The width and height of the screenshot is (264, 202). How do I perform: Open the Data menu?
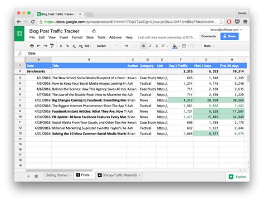[90, 37]
